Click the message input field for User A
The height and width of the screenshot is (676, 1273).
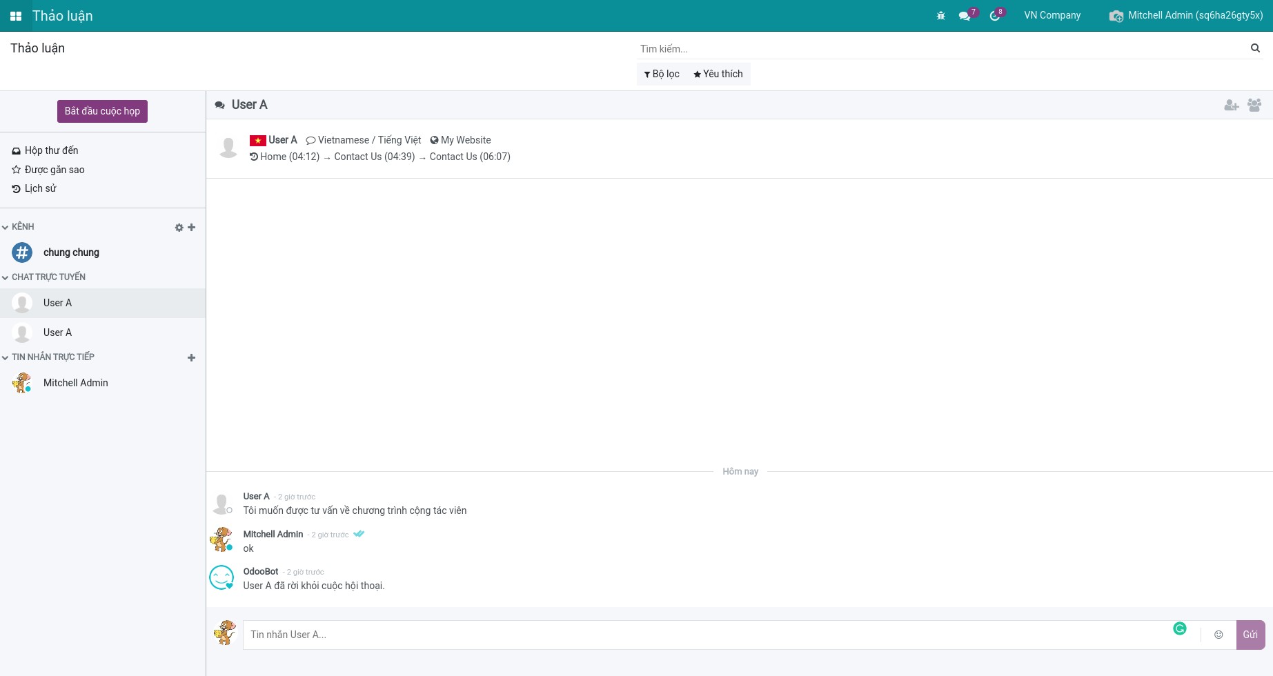[x=704, y=635]
